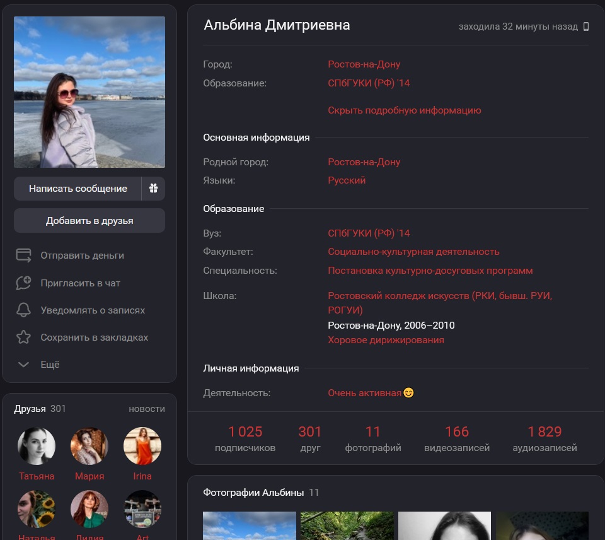Open the dark concert avatar above Art
Image resolution: width=605 pixels, height=540 pixels.
tap(142, 509)
